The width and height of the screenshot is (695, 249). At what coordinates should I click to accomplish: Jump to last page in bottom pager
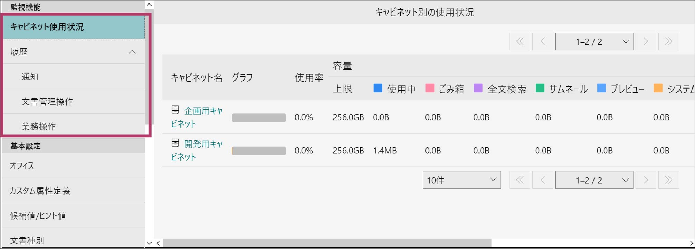pyautogui.click(x=669, y=180)
